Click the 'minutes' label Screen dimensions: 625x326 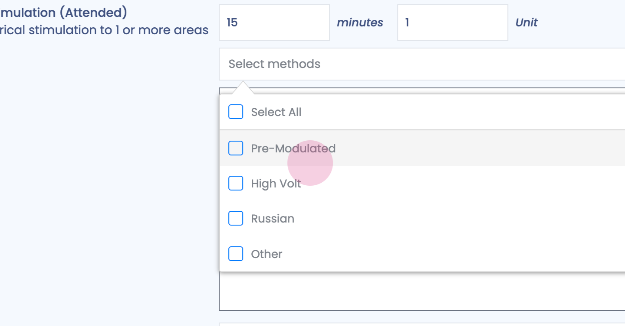(x=360, y=23)
